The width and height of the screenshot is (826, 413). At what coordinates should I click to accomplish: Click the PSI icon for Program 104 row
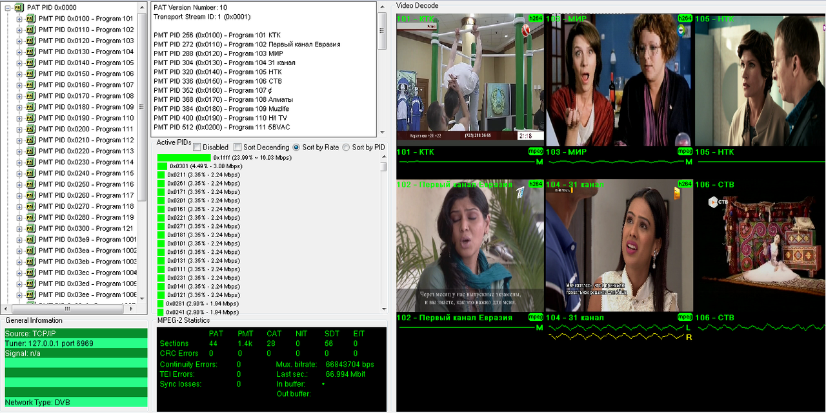30,52
